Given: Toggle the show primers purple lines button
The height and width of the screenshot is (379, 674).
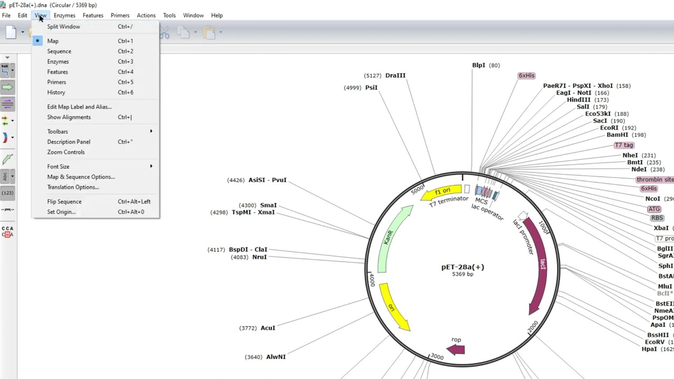Looking at the screenshot, I should 7,104.
